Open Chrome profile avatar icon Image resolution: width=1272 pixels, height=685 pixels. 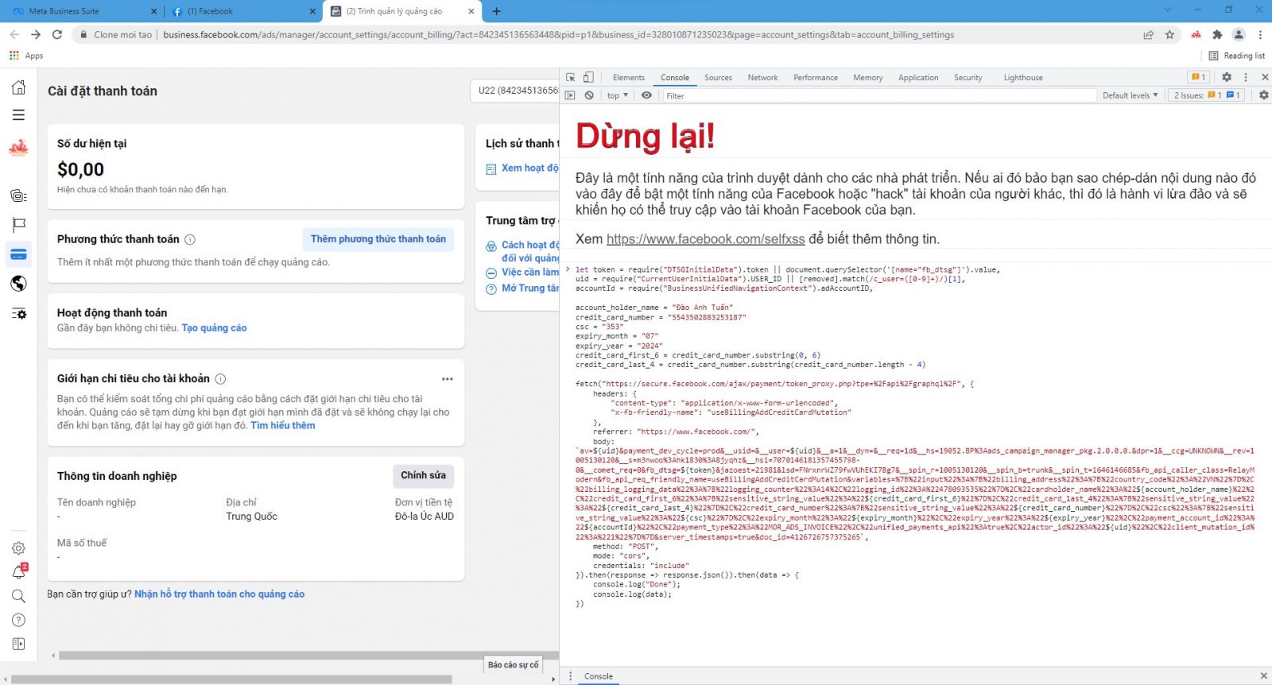(x=1239, y=35)
